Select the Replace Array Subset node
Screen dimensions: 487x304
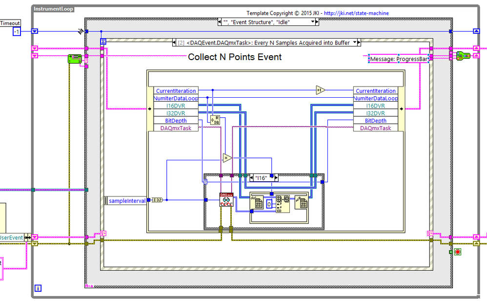point(283,204)
